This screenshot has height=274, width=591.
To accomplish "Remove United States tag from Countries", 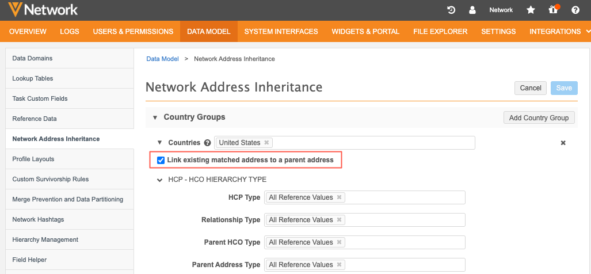I will [267, 143].
